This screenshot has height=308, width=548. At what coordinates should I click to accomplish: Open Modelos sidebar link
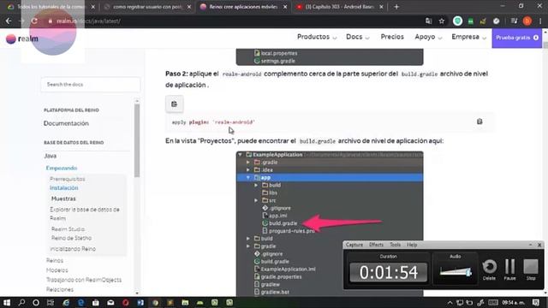click(x=57, y=270)
